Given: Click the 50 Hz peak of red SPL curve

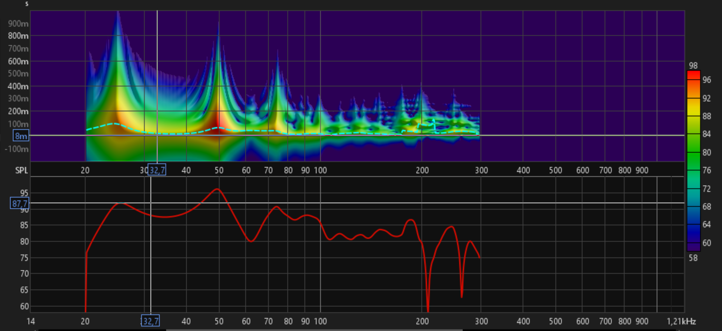Looking at the screenshot, I should 217,189.
